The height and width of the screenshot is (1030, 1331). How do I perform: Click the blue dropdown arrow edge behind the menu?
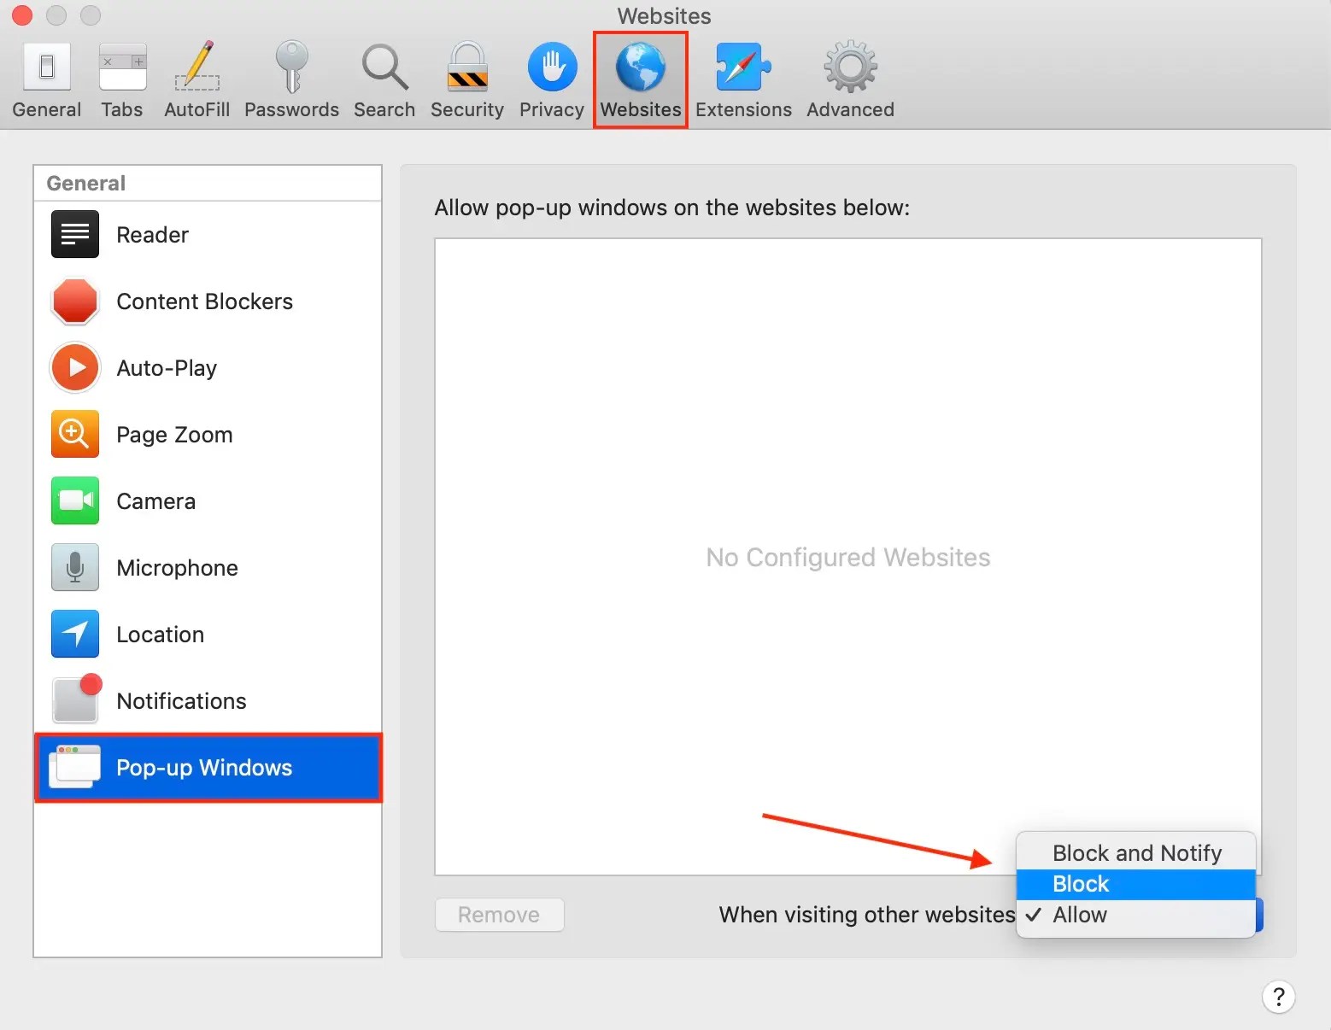(x=1259, y=915)
